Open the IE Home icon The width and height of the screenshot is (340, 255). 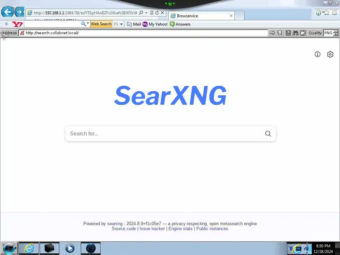[318, 13]
